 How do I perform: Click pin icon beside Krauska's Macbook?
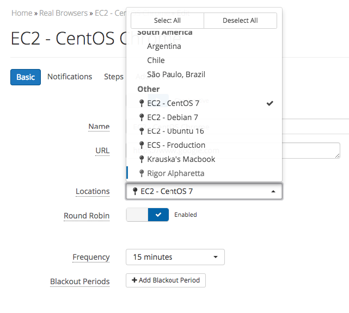(142, 159)
